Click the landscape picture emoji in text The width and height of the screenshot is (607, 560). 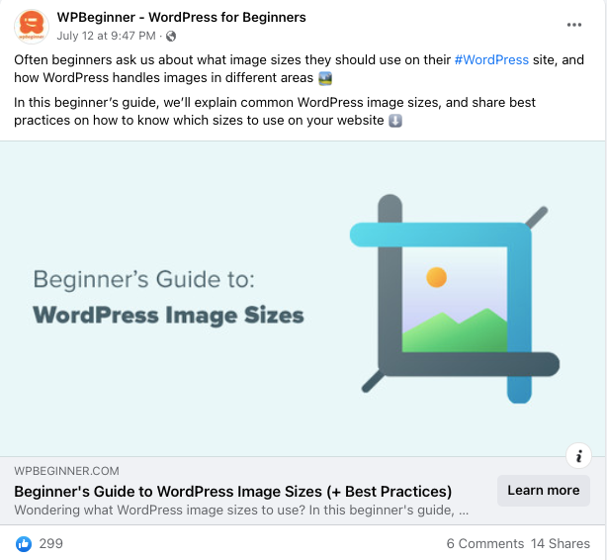coord(325,79)
